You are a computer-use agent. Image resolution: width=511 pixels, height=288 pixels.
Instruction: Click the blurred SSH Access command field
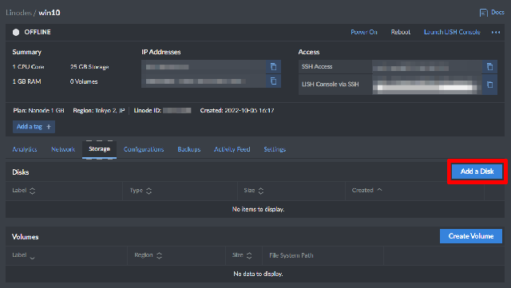pyautogui.click(x=427, y=67)
